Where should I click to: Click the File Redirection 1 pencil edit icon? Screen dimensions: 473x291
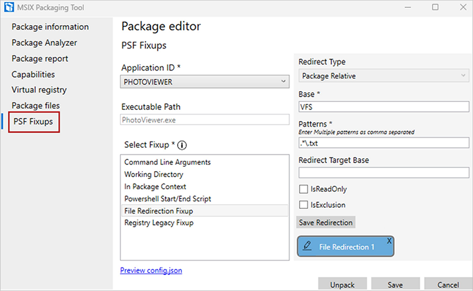(307, 246)
